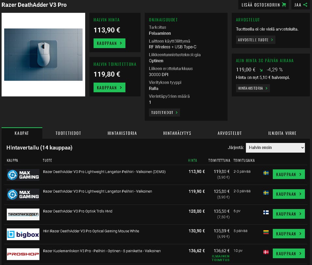This screenshot has height=265, width=312.
Task: Open the bigbox store logo
Action: tap(23, 234)
